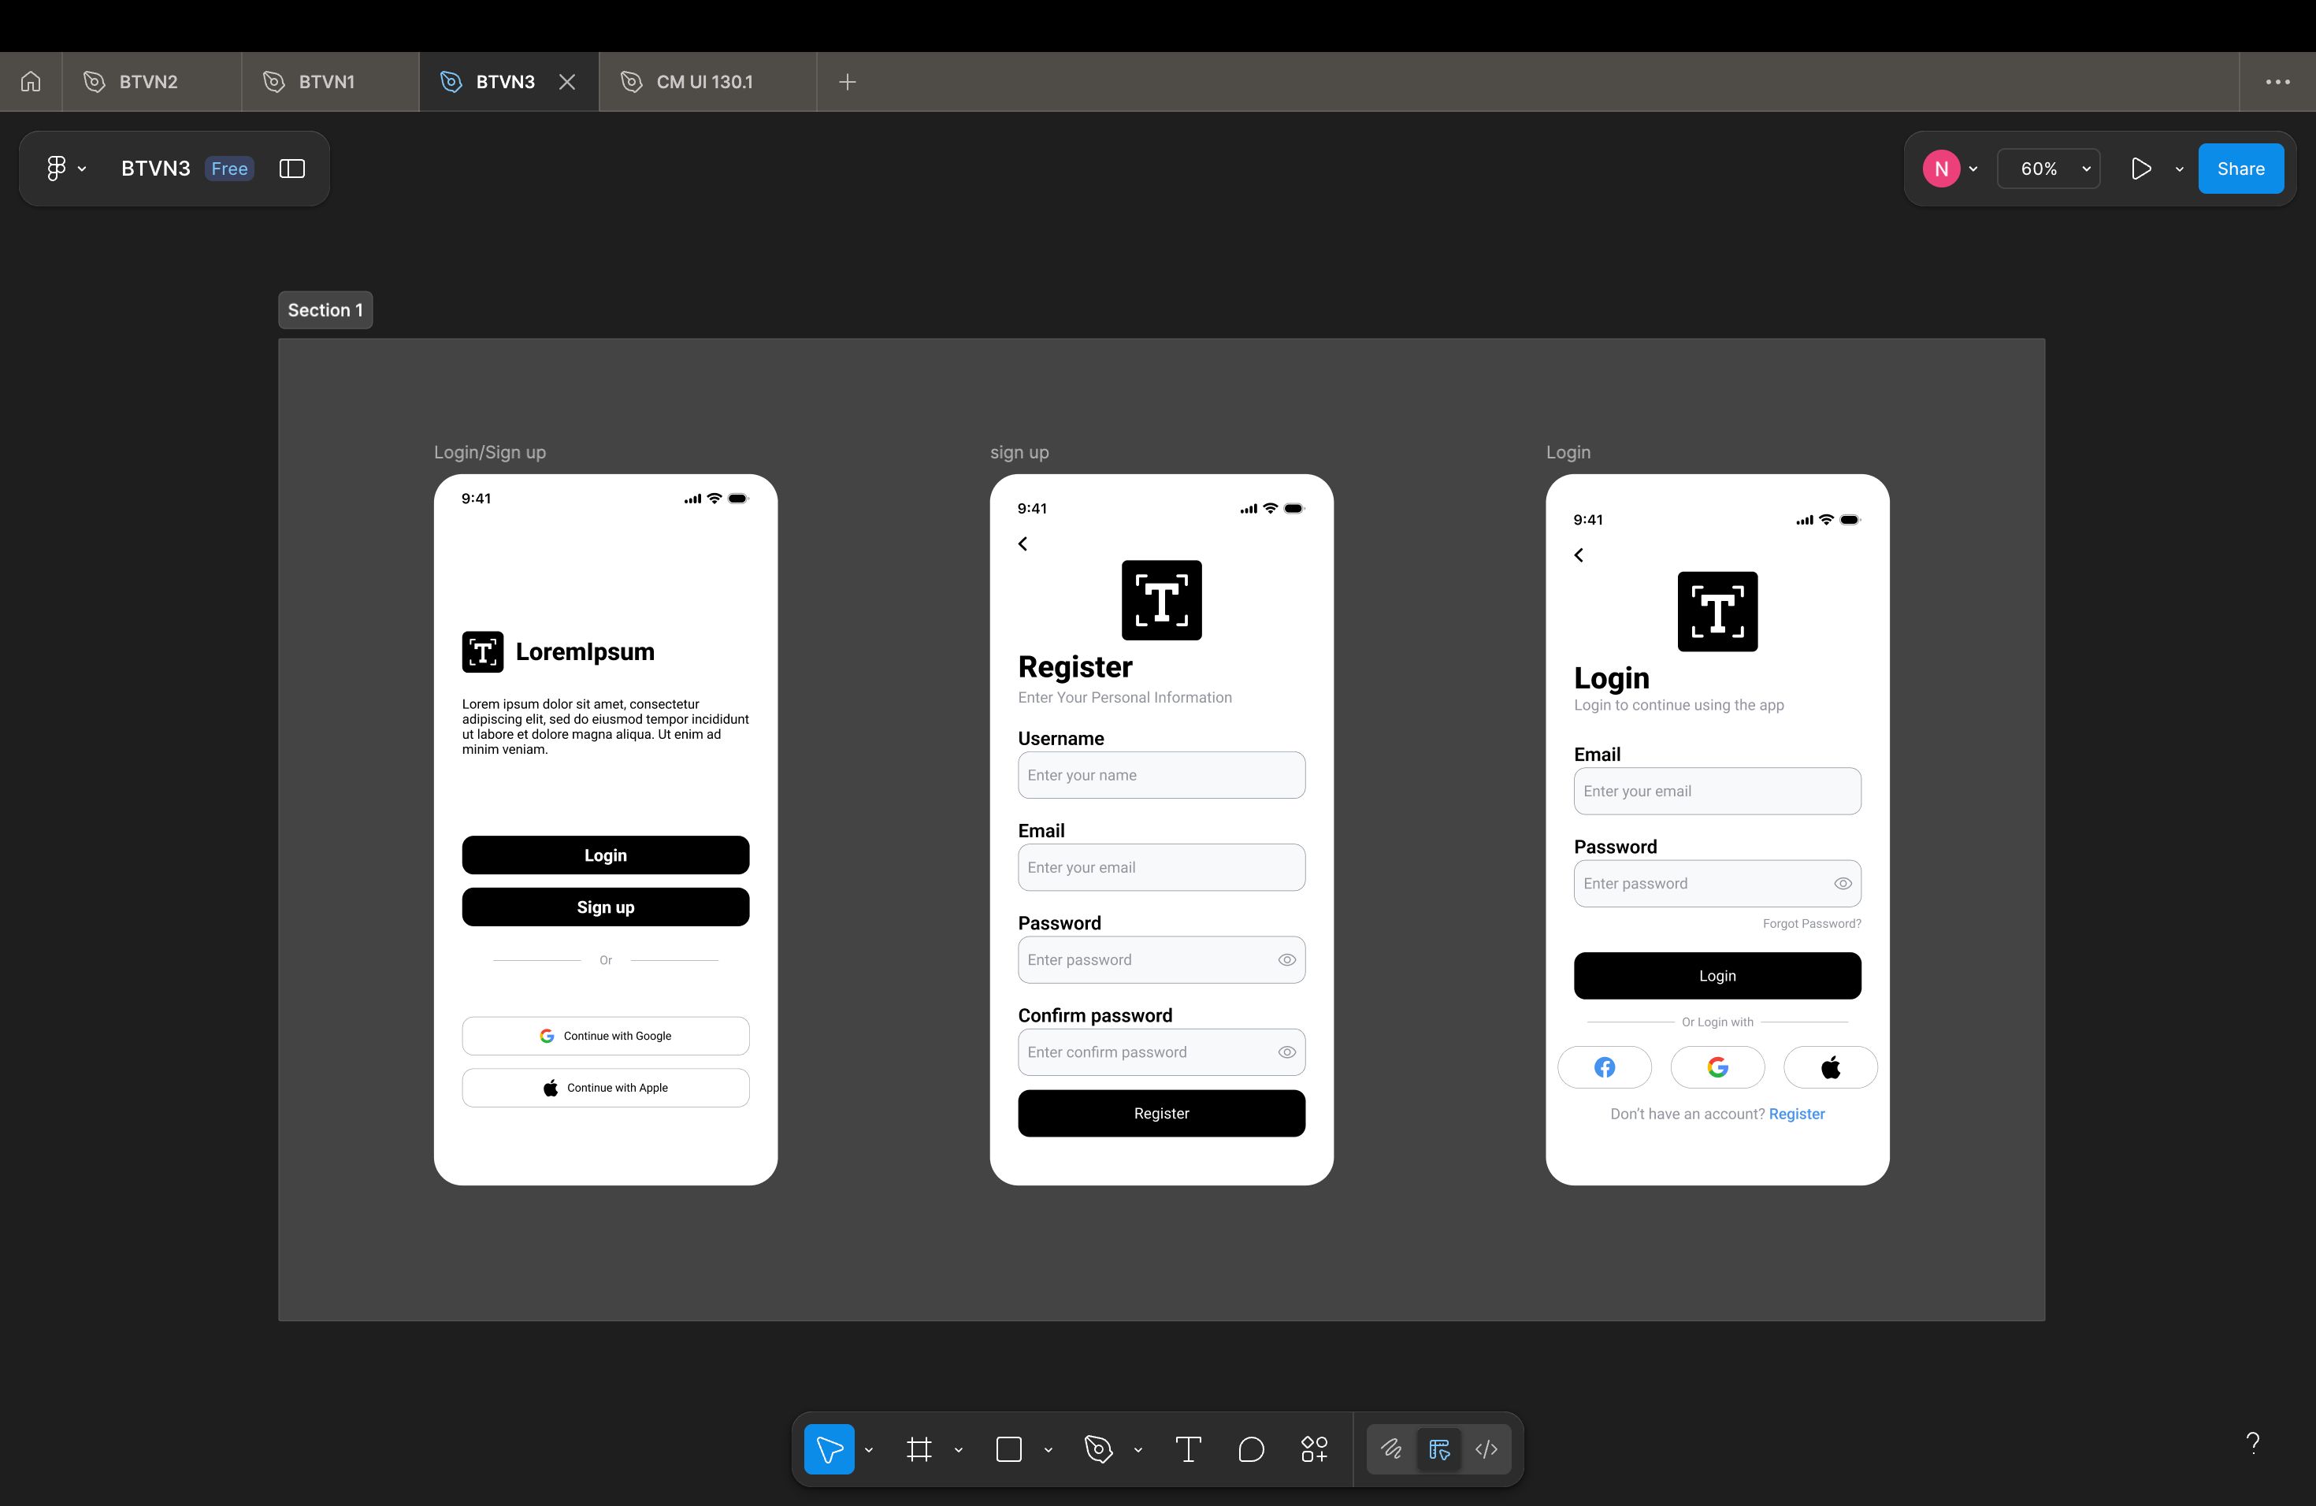The height and width of the screenshot is (1506, 2316).
Task: Select the Text tool
Action: 1188,1449
